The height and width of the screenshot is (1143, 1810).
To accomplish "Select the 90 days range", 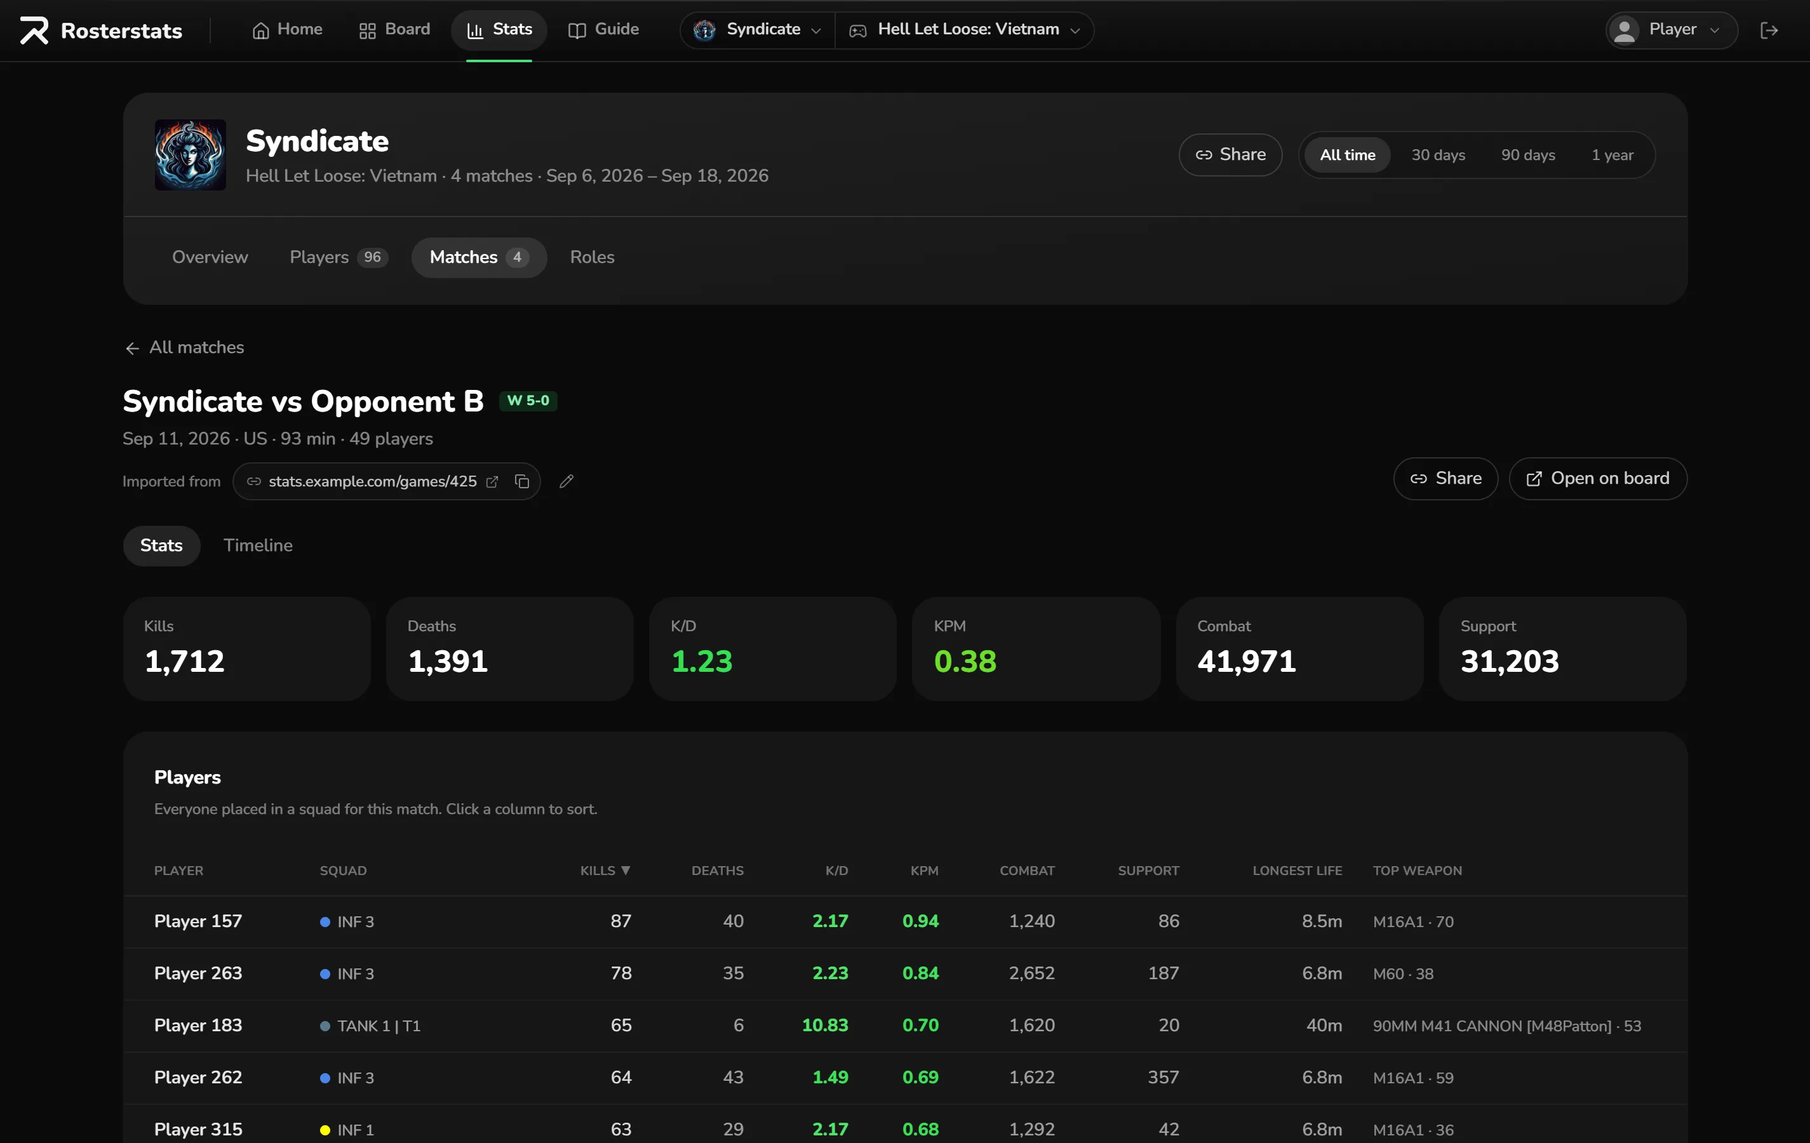I will pyautogui.click(x=1528, y=155).
